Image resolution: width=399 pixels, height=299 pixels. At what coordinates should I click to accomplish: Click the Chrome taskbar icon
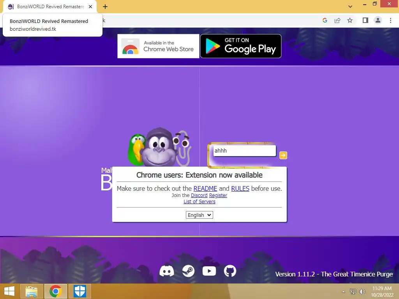click(56, 291)
